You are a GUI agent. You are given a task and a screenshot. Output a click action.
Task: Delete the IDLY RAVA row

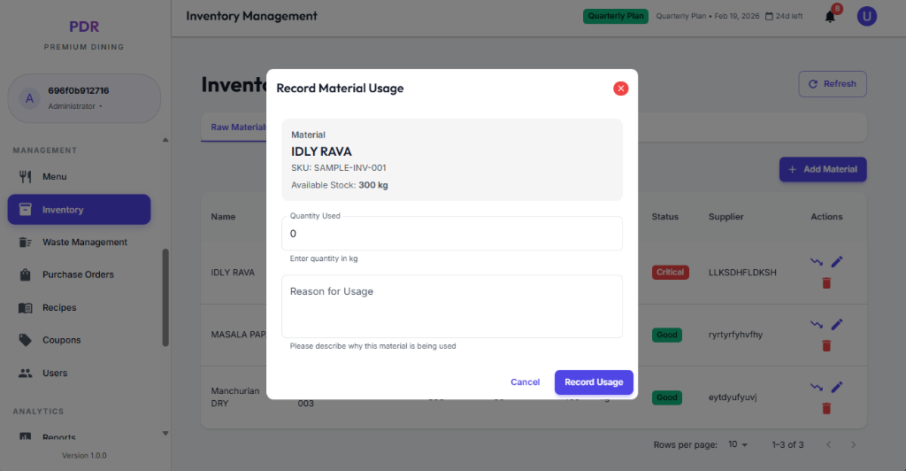point(826,283)
